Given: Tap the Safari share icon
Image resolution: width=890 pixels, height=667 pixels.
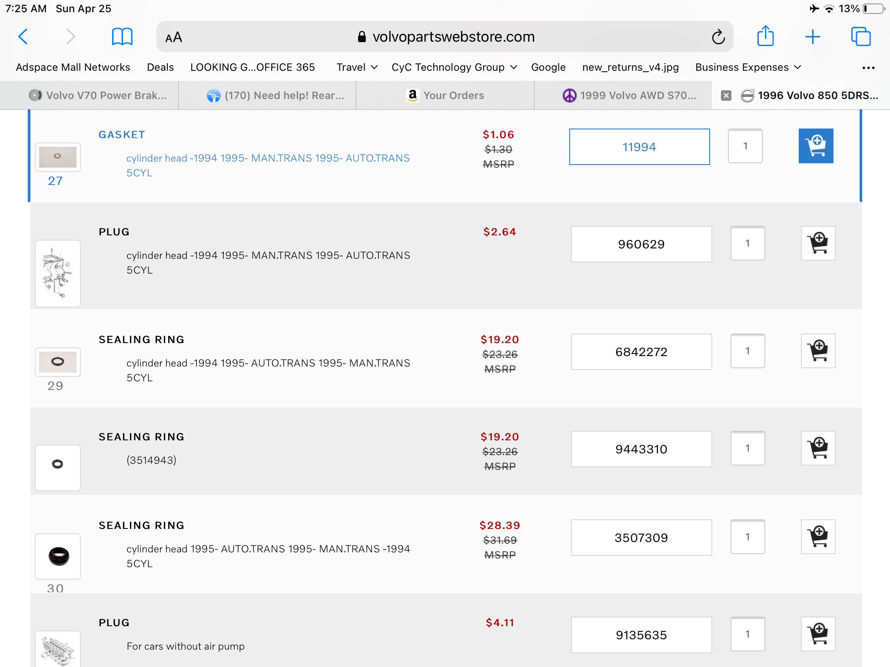Looking at the screenshot, I should (765, 36).
